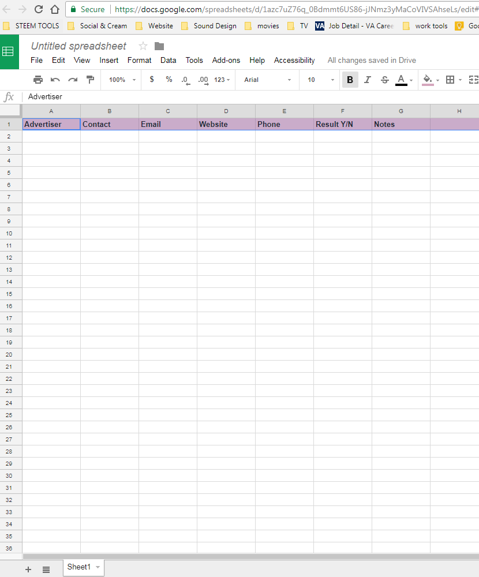This screenshot has height=577, width=479.
Task: Open the 123 more formats dropdown
Action: (x=222, y=80)
